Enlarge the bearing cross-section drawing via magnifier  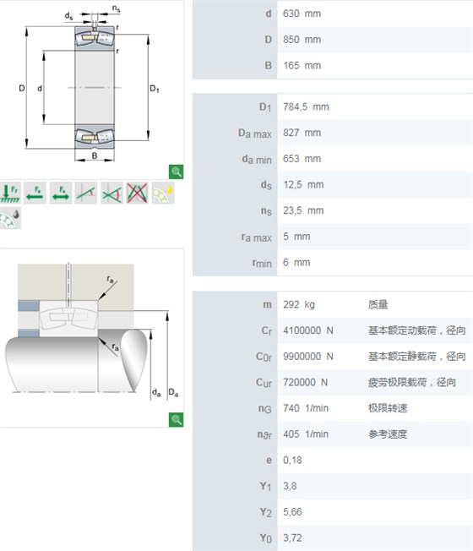point(176,172)
